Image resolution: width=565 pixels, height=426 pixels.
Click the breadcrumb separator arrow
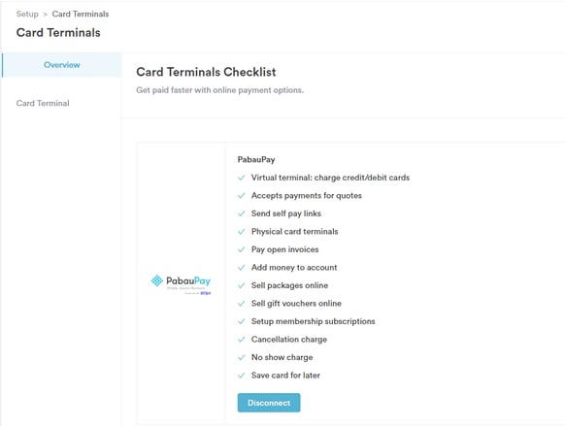click(x=45, y=15)
